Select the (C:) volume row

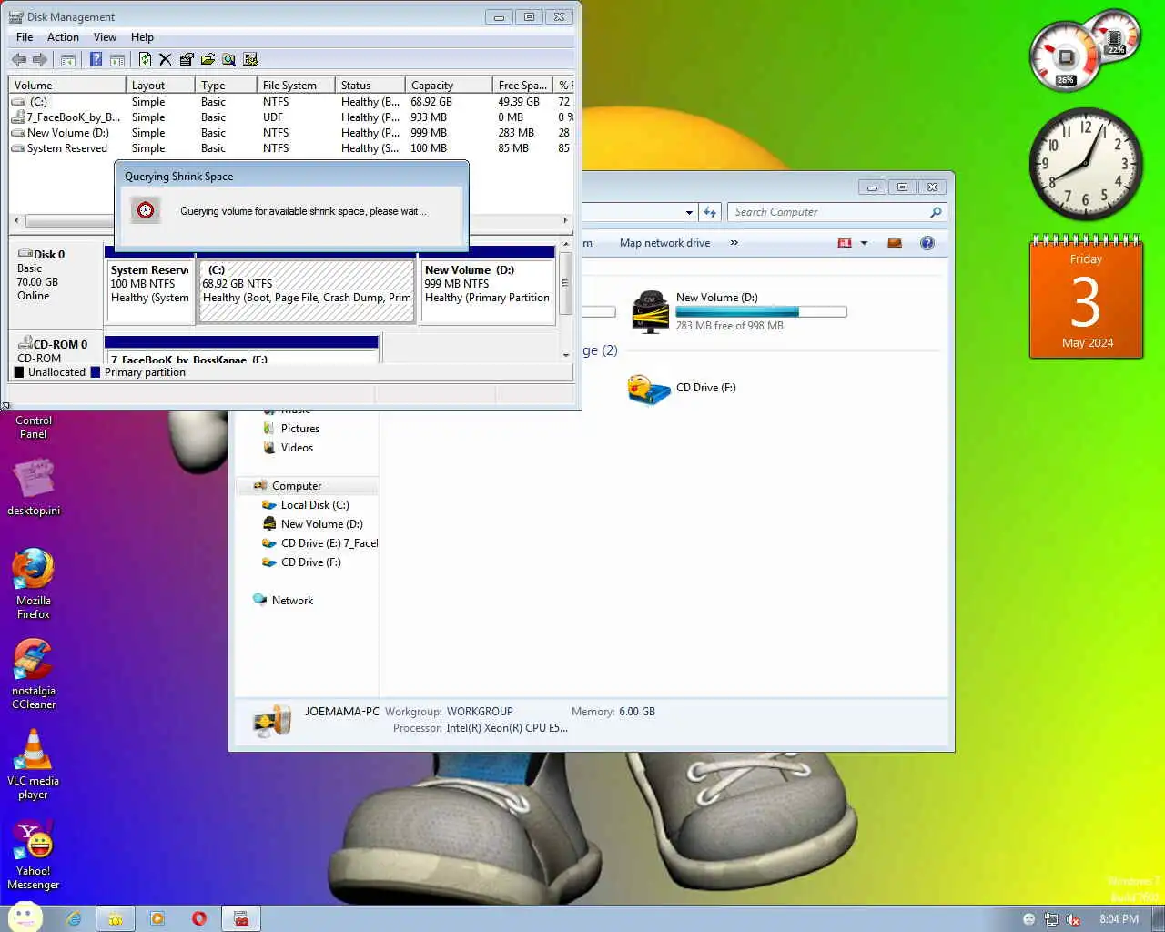click(291, 102)
